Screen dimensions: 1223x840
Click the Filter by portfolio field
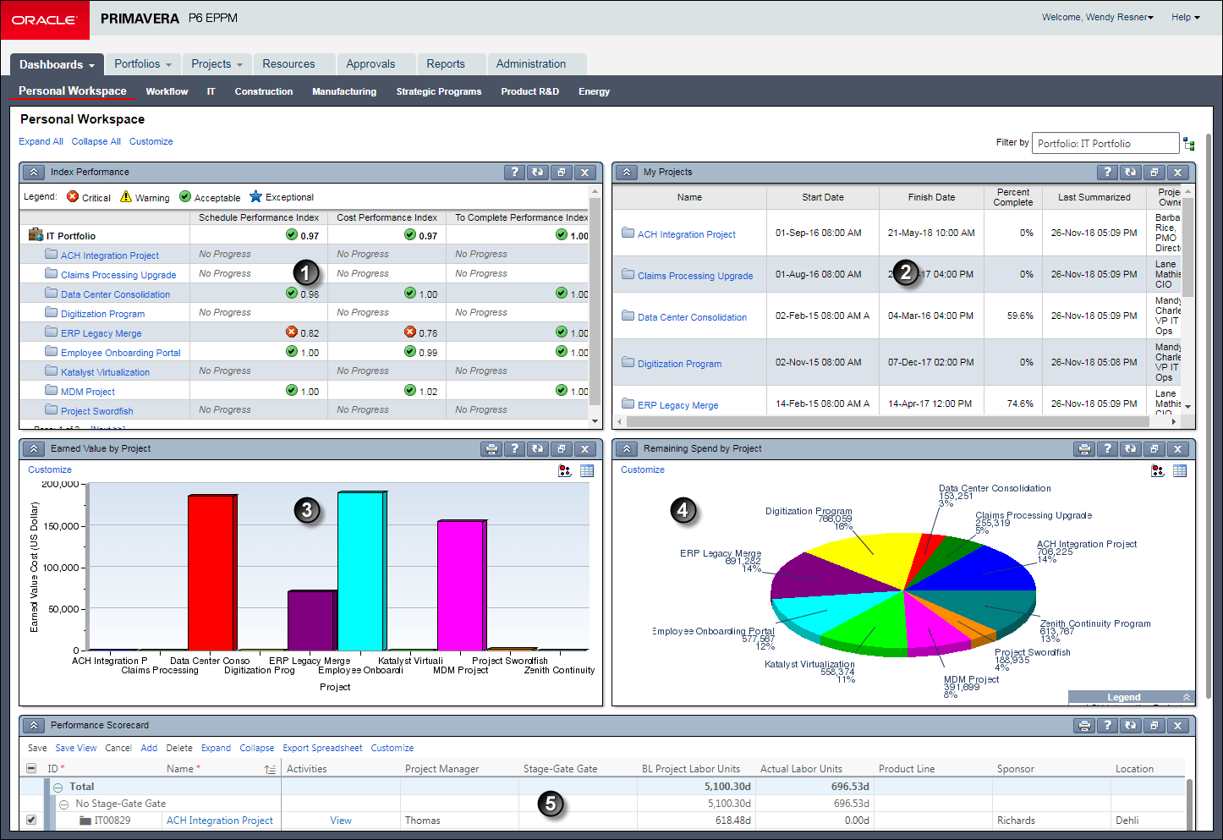pyautogui.click(x=1105, y=144)
